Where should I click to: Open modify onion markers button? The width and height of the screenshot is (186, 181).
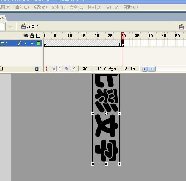coord(73,69)
